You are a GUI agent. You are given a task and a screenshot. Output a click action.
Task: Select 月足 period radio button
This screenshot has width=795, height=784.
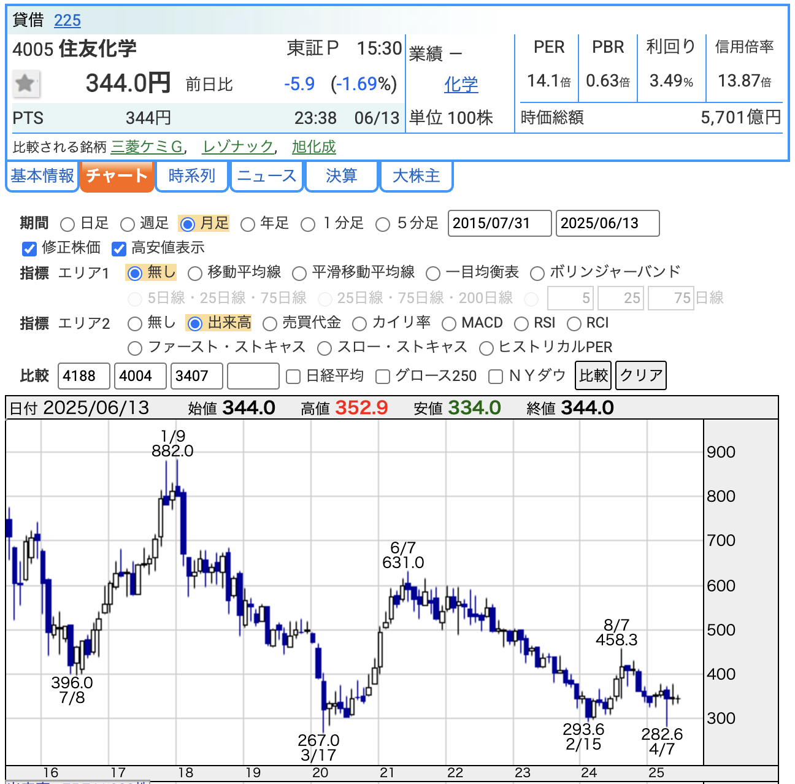point(188,224)
